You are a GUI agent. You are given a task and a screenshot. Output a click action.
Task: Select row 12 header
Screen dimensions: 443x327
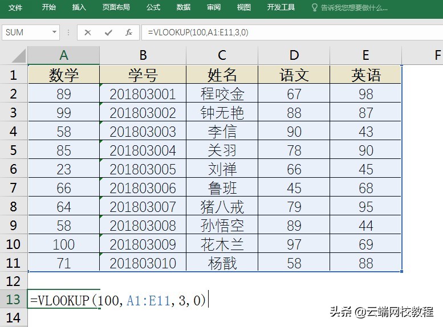(14, 281)
